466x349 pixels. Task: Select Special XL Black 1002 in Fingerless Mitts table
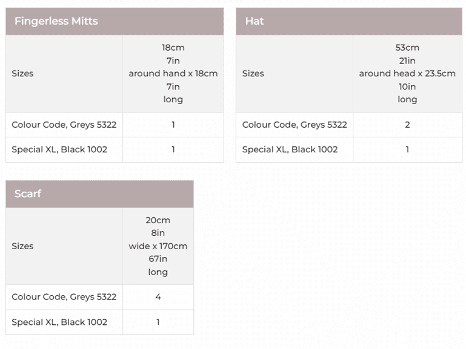click(x=59, y=149)
